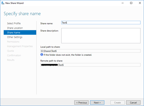
Task: Click the Management Properties step
Action: point(20,46)
